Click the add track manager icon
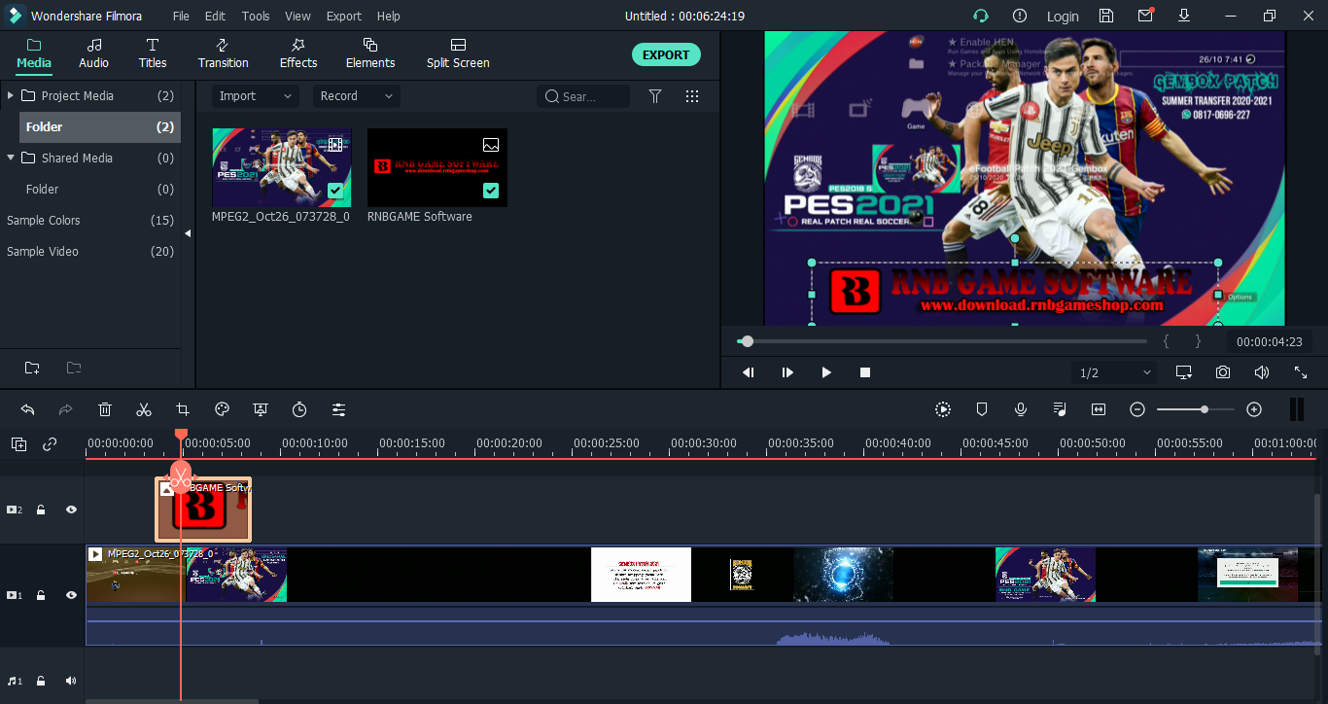Image resolution: width=1328 pixels, height=704 pixels. tap(19, 444)
